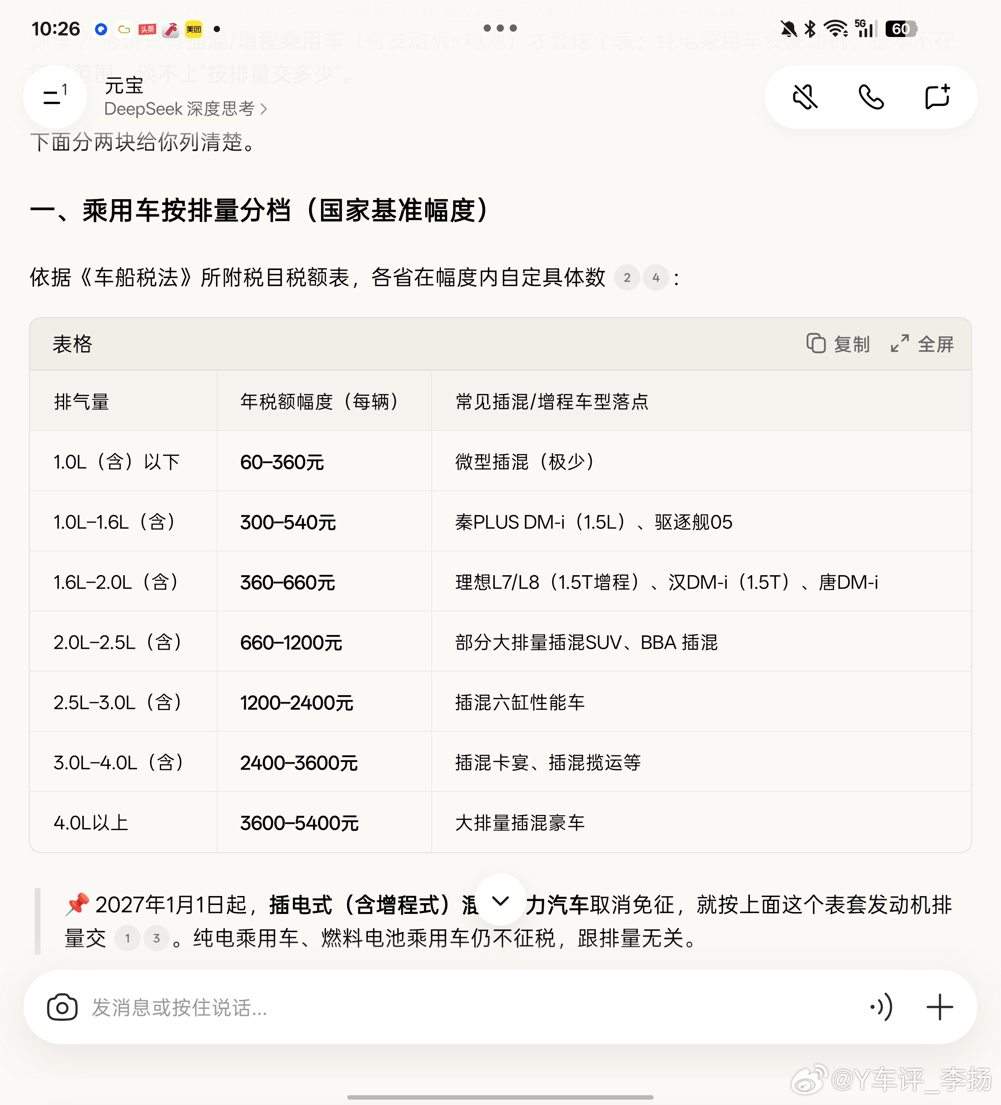Tap the voice input icon in message bar

882,1007
